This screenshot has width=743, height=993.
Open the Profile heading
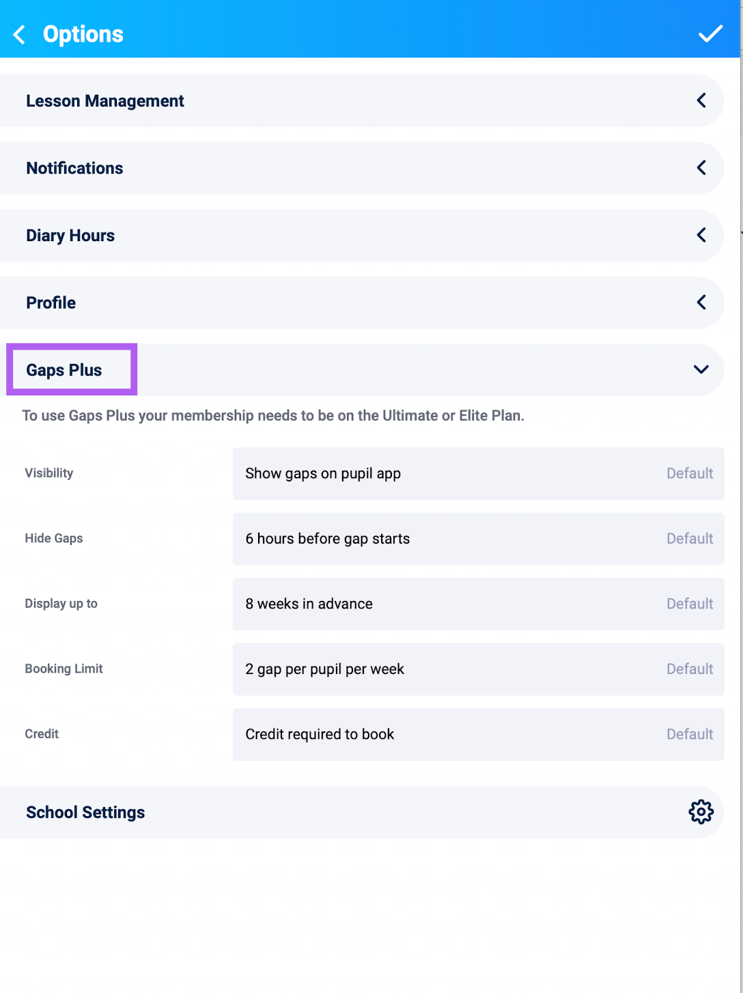tap(51, 303)
